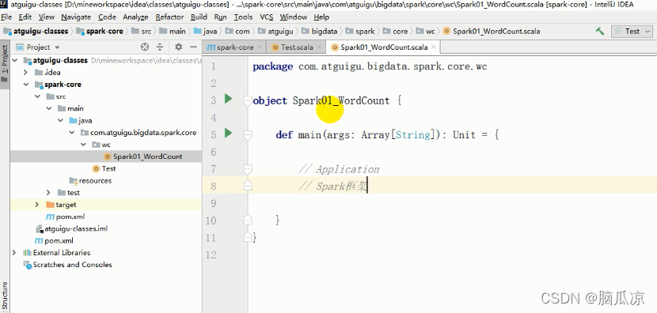
Task: Click the wc breadcrumb in navigation bar
Action: click(x=426, y=32)
